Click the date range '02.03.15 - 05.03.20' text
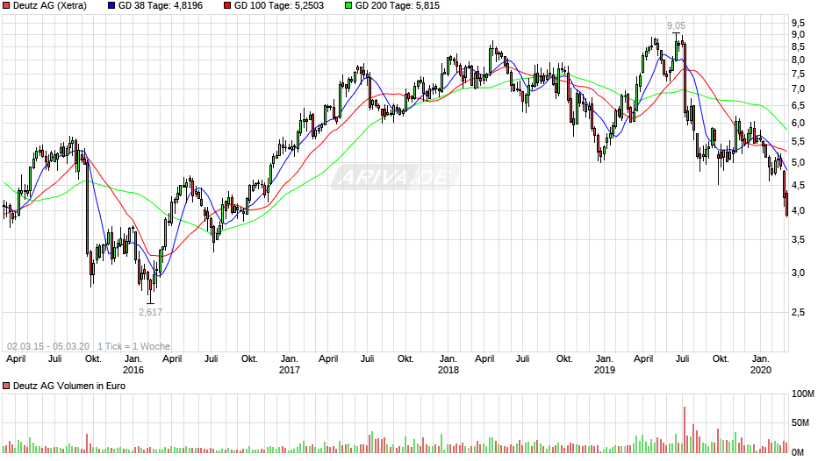The height and width of the screenshot is (461, 825). (x=48, y=346)
